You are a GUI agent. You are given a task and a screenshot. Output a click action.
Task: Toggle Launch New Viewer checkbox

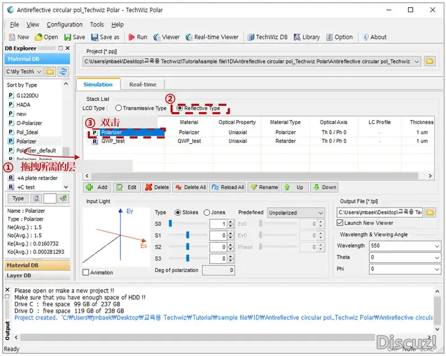[x=340, y=223]
